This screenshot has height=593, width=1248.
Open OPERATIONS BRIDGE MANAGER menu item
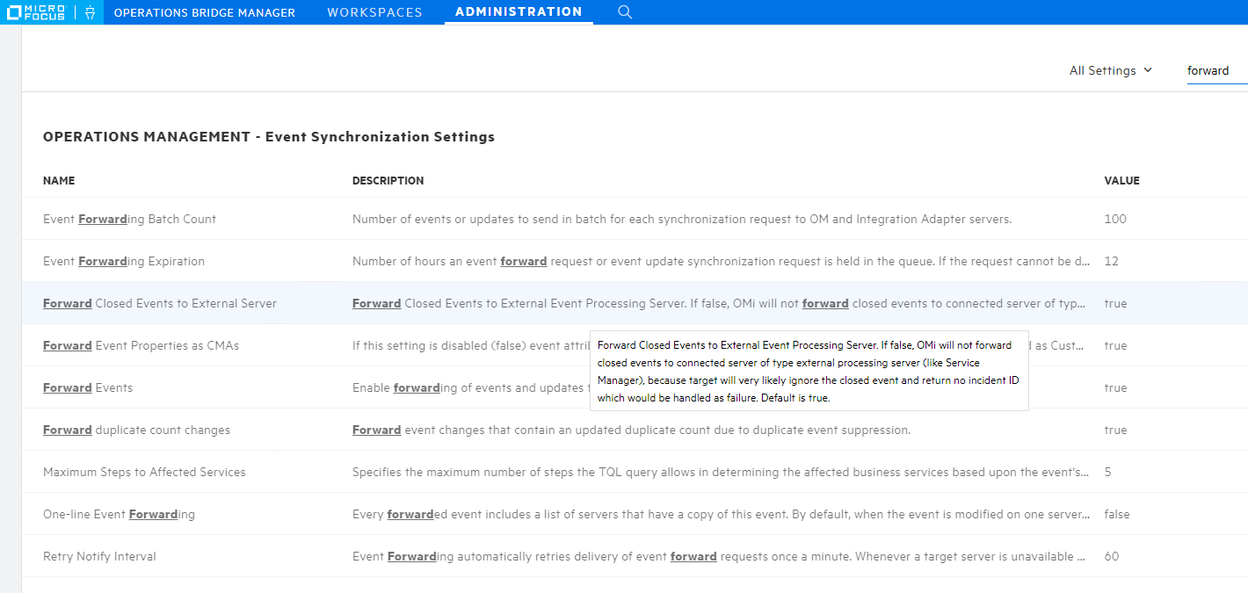coord(204,11)
